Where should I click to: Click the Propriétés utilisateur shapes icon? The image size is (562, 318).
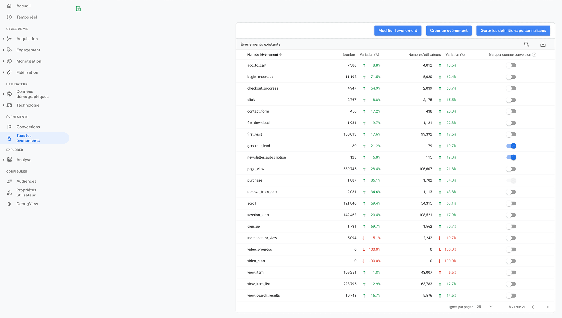pyautogui.click(x=9, y=193)
